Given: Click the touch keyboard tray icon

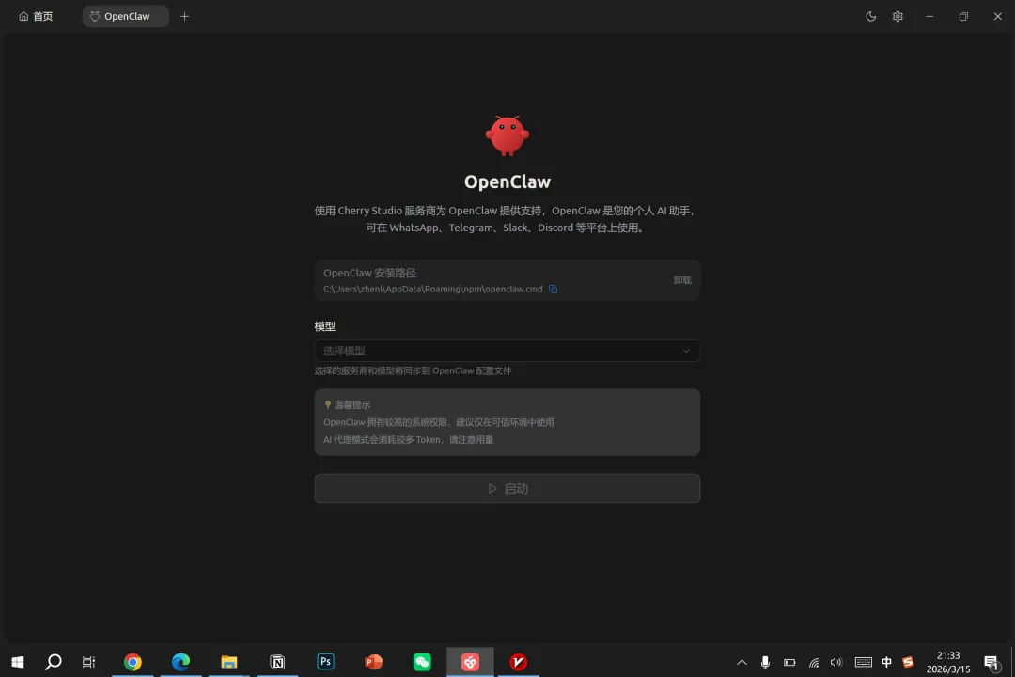Looking at the screenshot, I should 863,662.
